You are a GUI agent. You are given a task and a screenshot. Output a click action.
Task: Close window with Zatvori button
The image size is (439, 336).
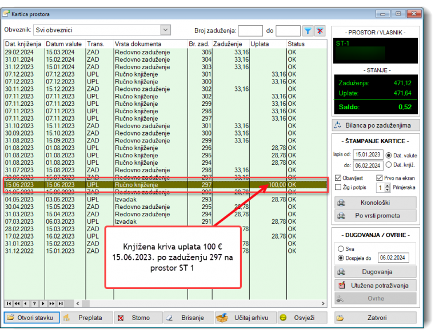tap(376, 318)
